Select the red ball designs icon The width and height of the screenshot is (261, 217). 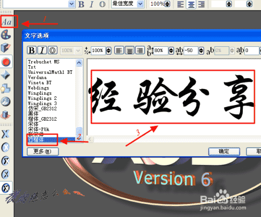coord(6,61)
